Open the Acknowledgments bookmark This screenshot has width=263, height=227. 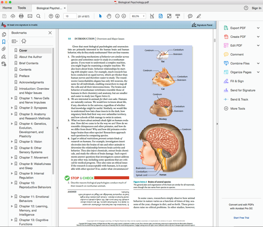pyautogui.click(x=32, y=82)
